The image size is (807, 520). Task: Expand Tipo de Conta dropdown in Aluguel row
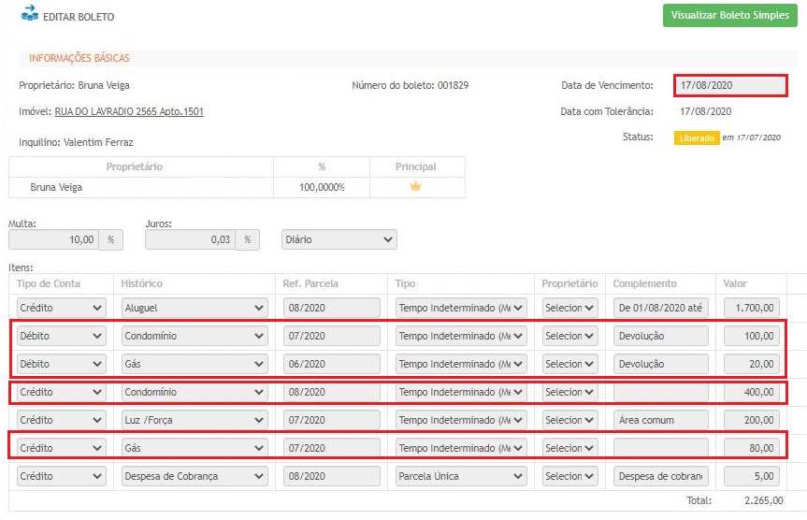[x=62, y=308]
